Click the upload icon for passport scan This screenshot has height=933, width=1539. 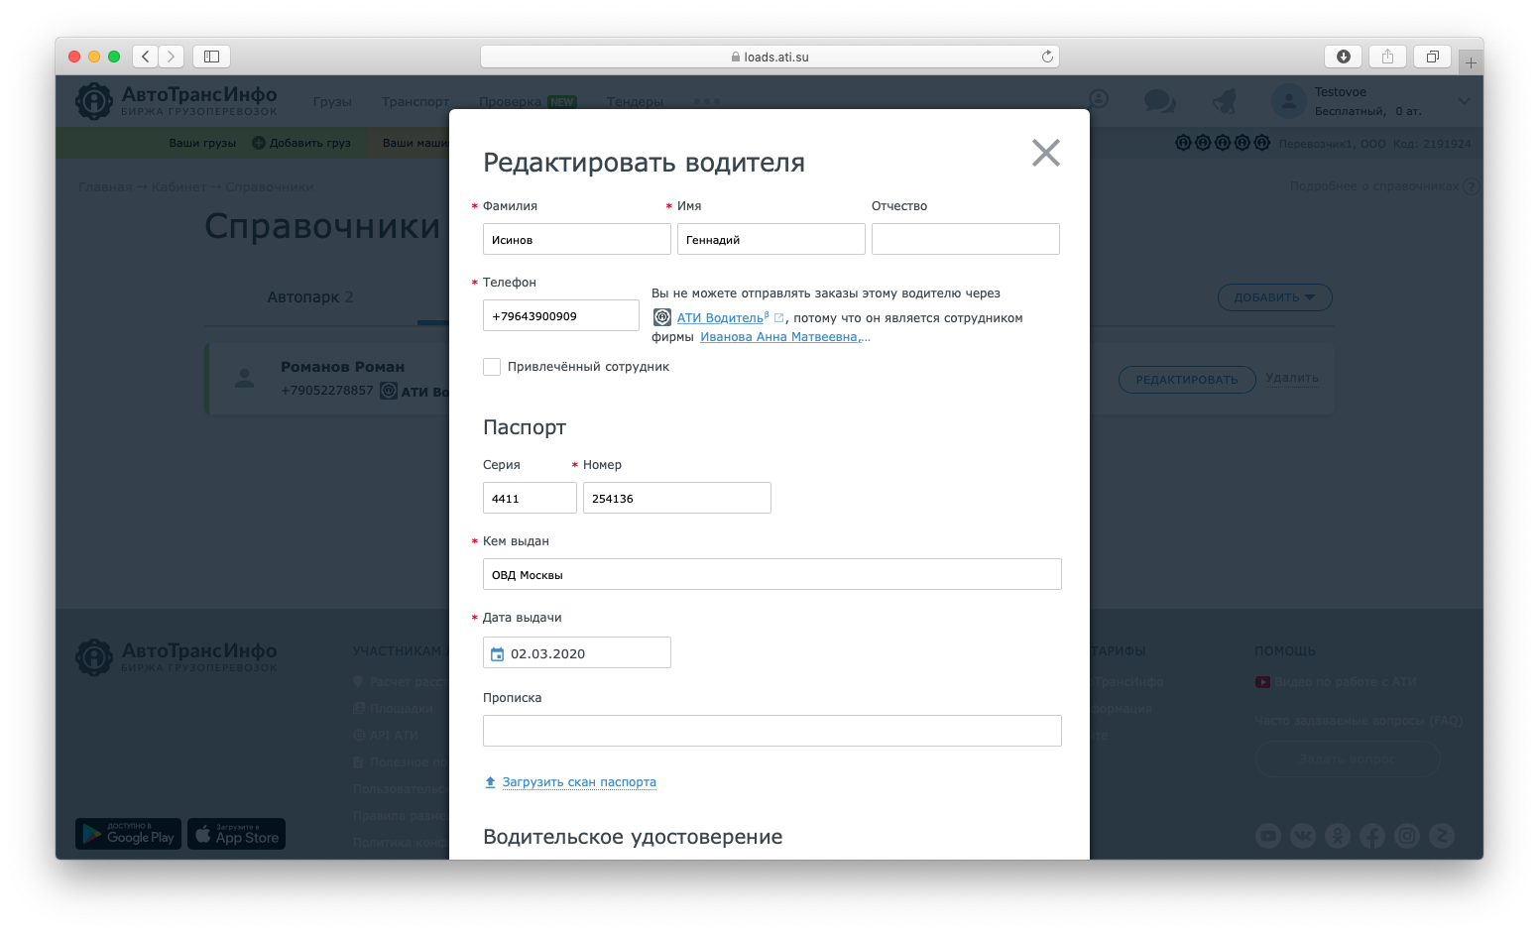click(x=490, y=782)
